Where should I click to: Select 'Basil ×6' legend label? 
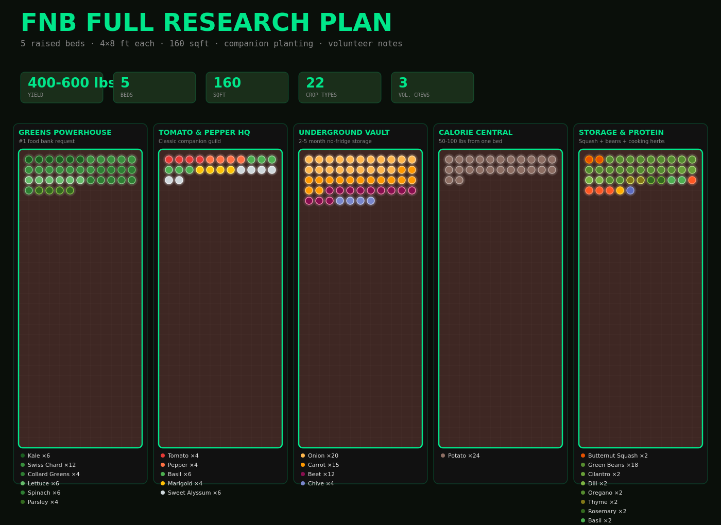(179, 474)
